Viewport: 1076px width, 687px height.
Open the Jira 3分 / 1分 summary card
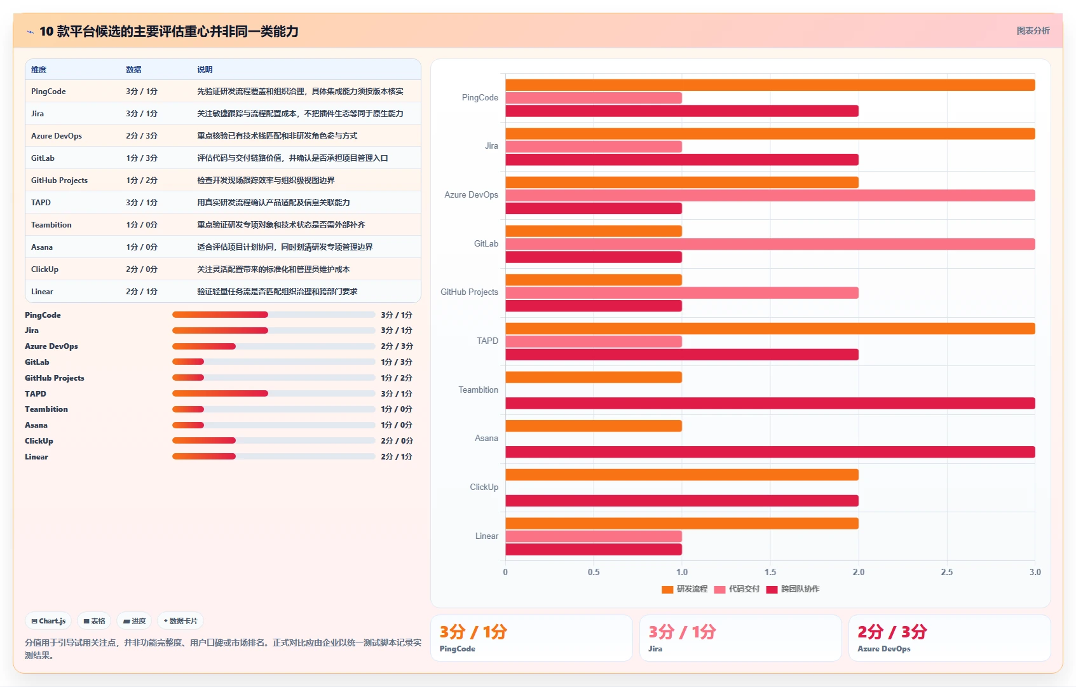pyautogui.click(x=740, y=638)
